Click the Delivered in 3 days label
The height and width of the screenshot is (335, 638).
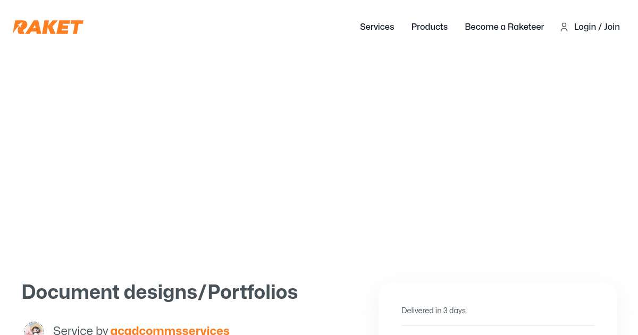click(433, 311)
